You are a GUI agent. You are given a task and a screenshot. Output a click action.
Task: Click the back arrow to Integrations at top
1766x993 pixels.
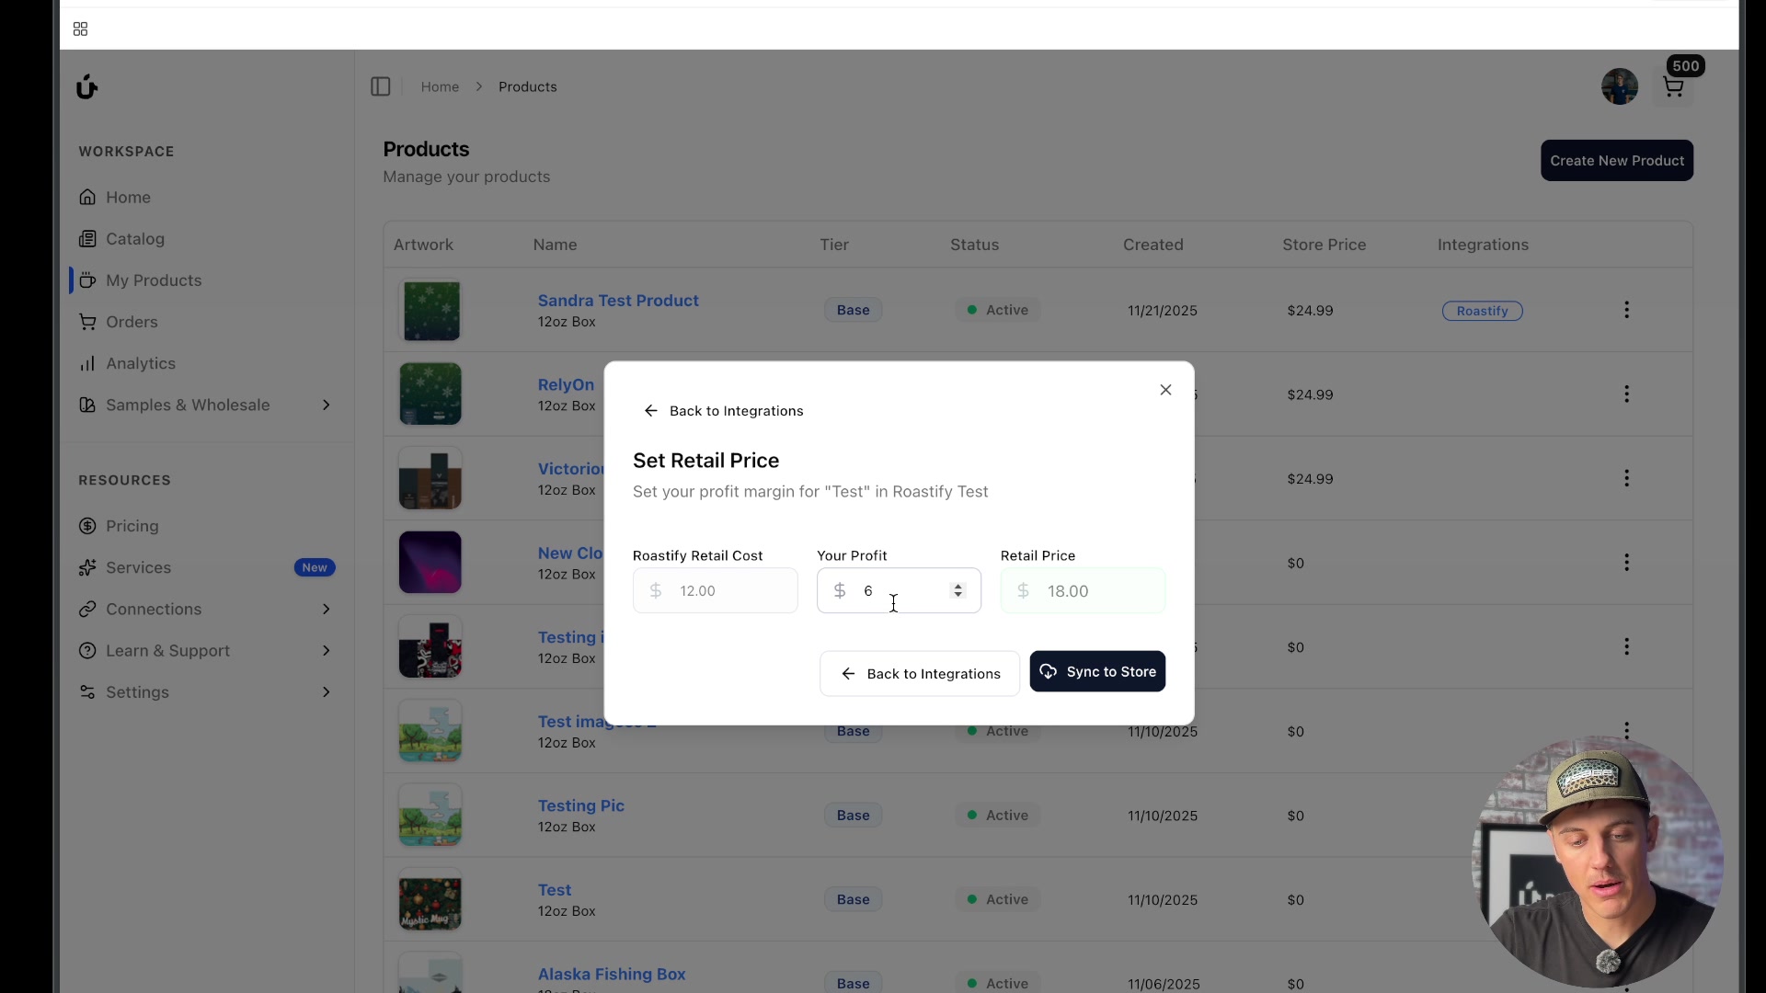pos(723,411)
